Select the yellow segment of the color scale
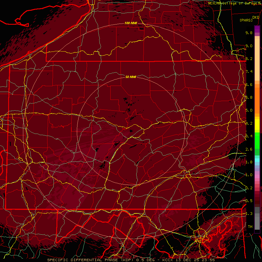Image resolution: width=262 pixels, height=262 pixels. point(257,125)
